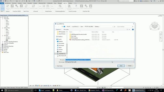Switch to the Collaborate ribbon tab
The height and width of the screenshot is (92, 164).
click(50, 3)
